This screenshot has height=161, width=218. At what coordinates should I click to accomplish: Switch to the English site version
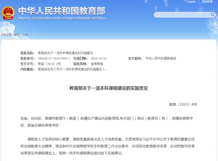point(191,2)
